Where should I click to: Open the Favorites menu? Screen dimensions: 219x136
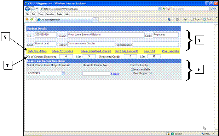(50, 14)
